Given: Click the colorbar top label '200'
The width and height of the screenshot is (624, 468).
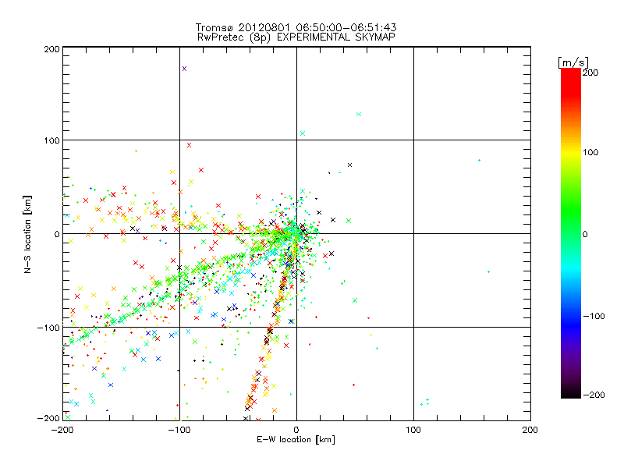Looking at the screenshot, I should pyautogui.click(x=590, y=73).
